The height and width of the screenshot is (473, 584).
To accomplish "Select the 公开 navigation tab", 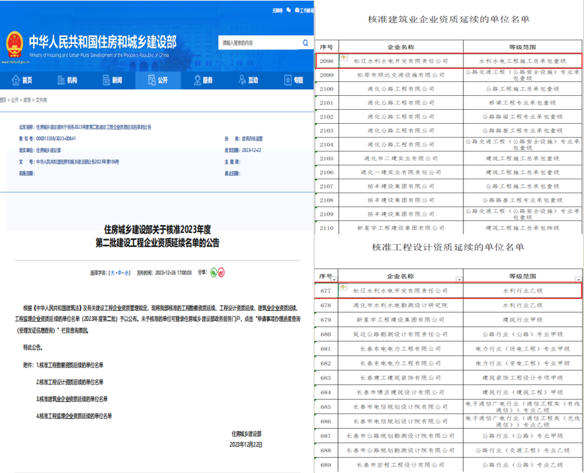I will (156, 80).
